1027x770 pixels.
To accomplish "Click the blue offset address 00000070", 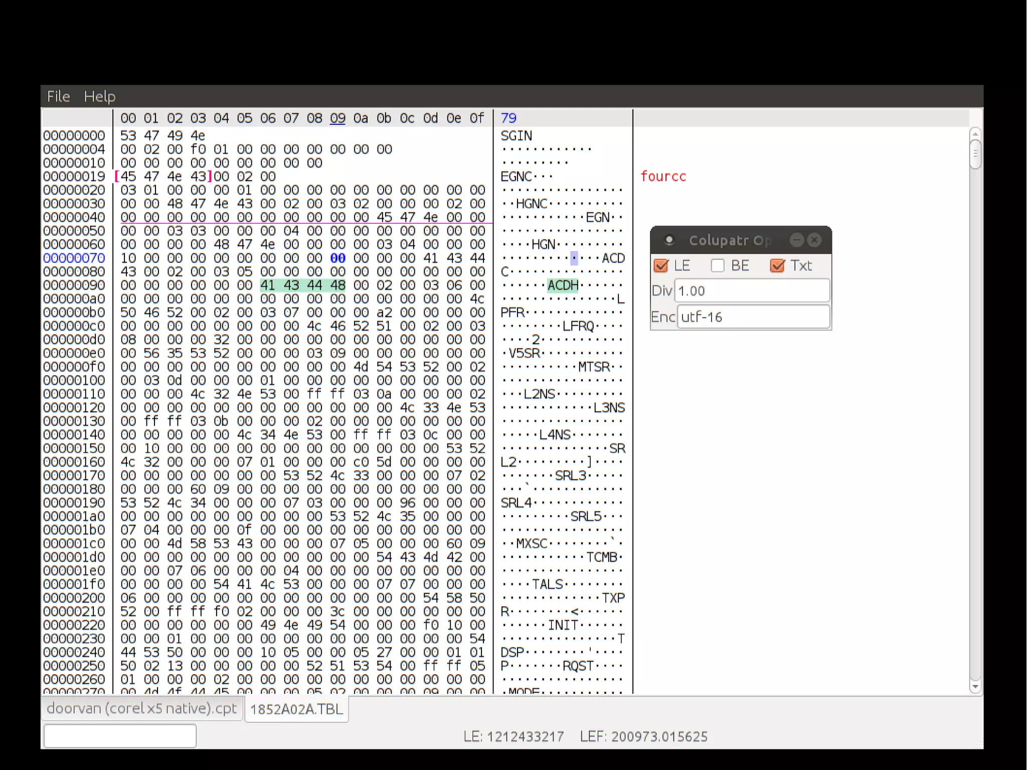I will coord(74,258).
